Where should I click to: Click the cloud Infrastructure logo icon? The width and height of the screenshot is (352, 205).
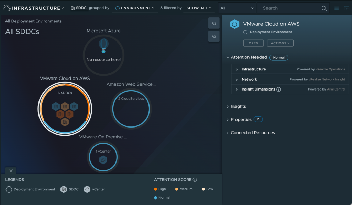7,8
